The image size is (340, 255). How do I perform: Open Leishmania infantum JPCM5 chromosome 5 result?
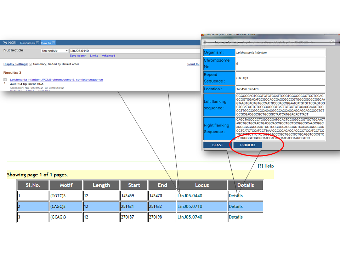tap(56, 80)
